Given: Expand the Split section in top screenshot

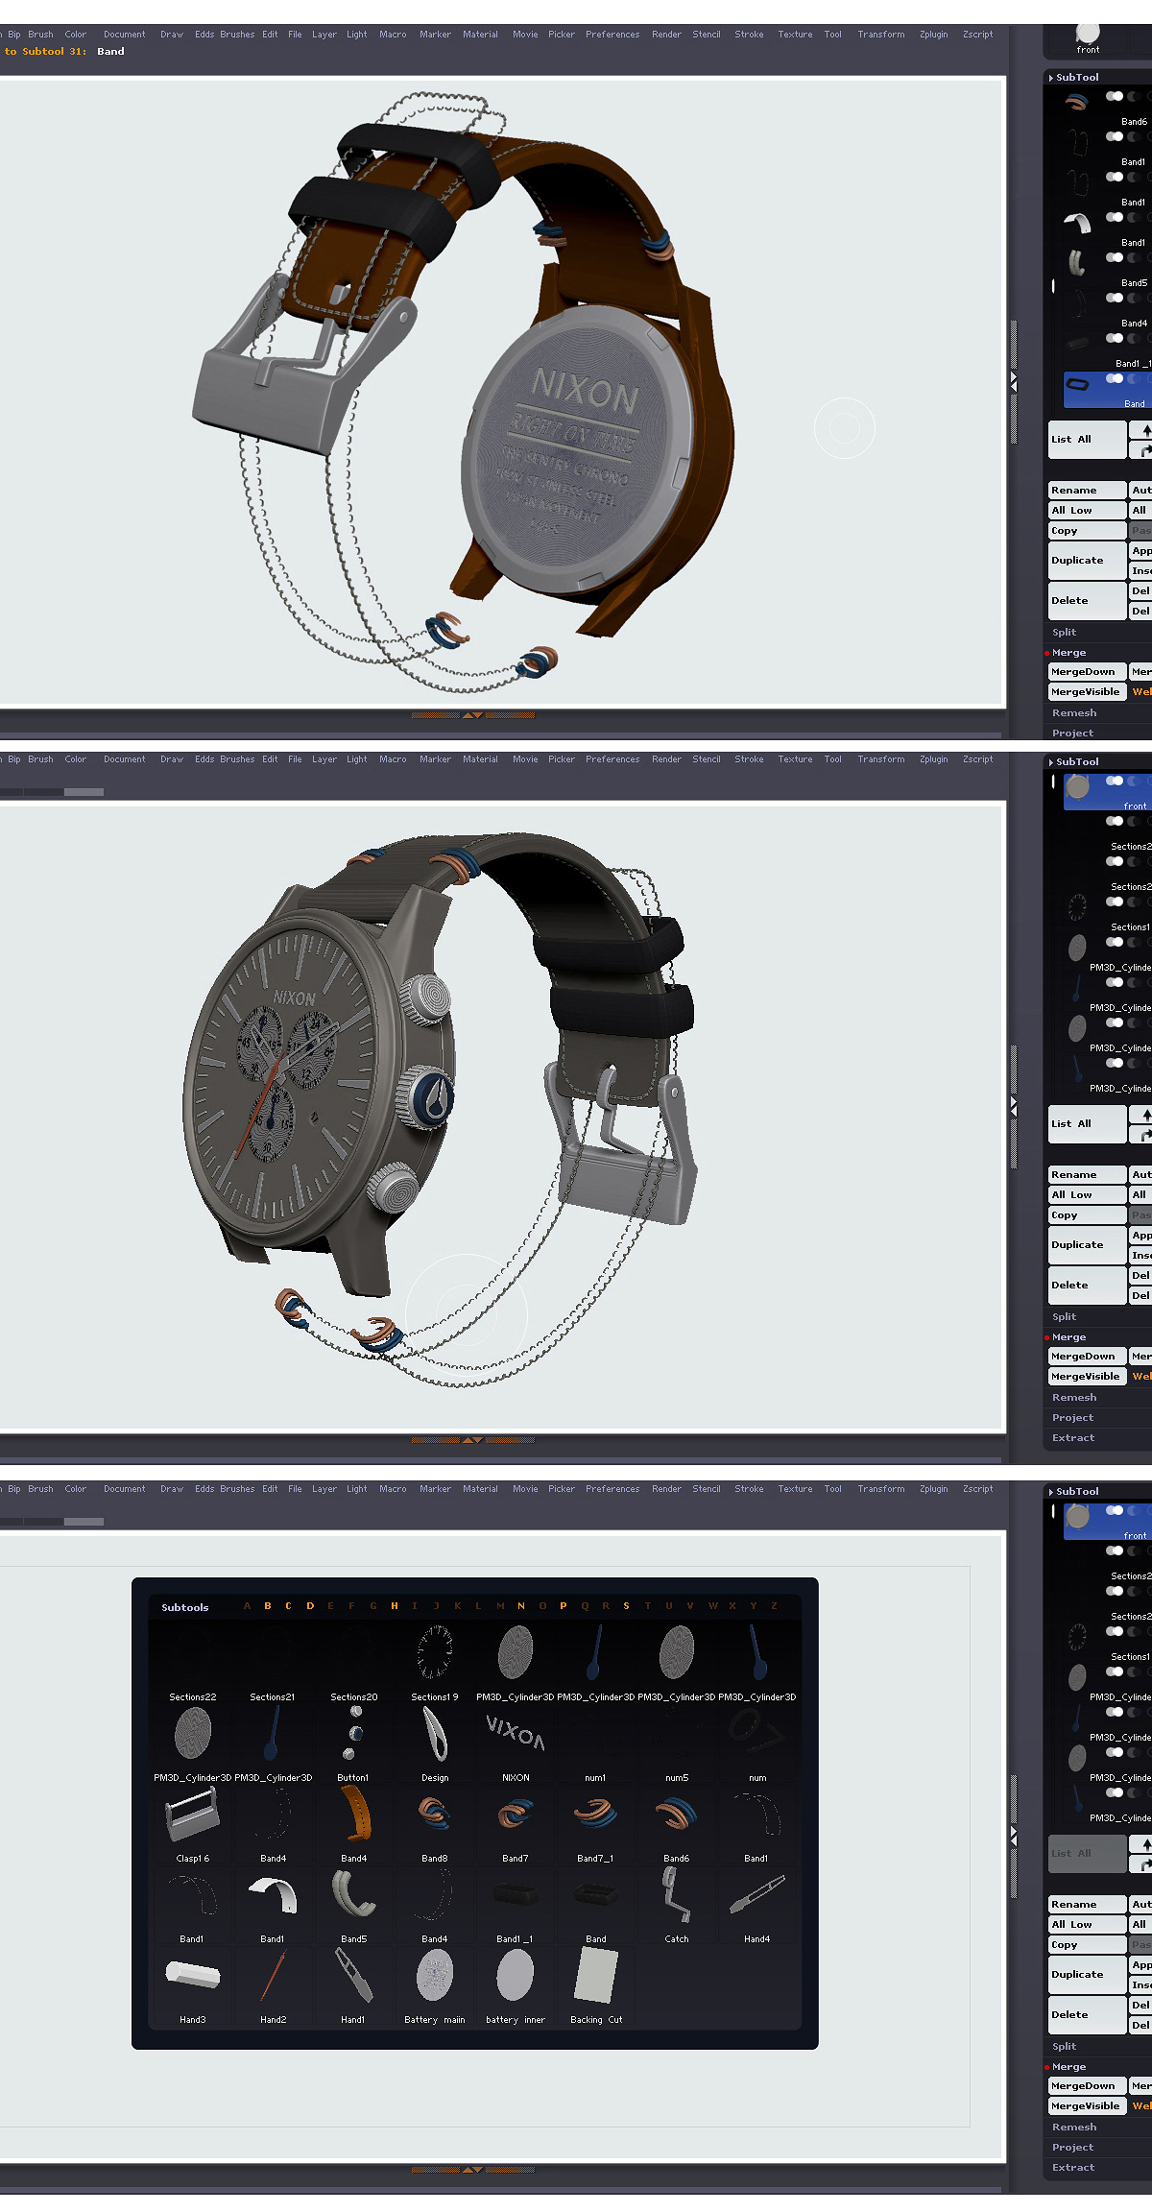Looking at the screenshot, I should 1064,632.
